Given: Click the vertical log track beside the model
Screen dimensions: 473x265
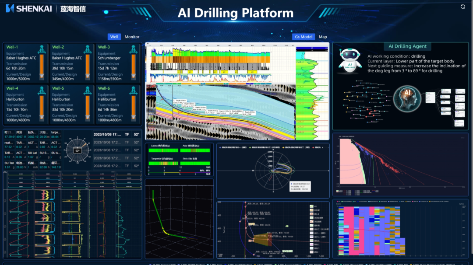Looking at the screenshot, I should 312,93.
